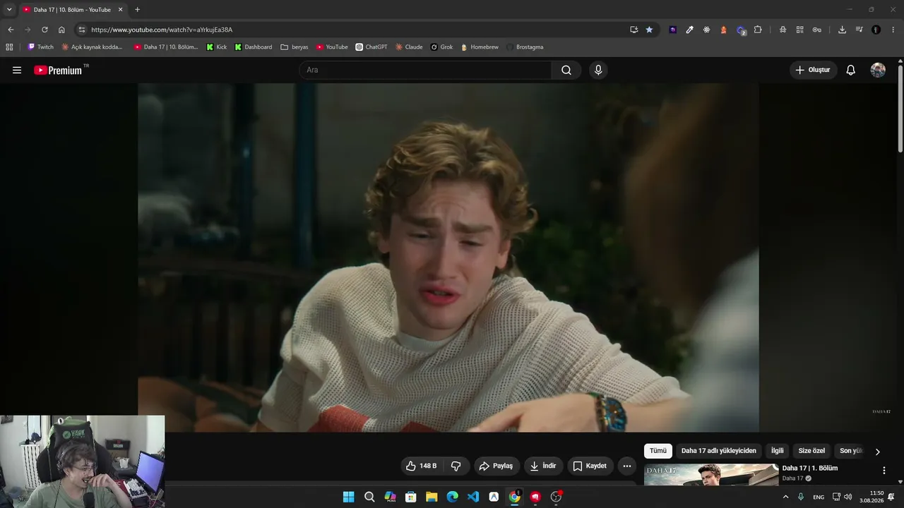Download the video with İndir button
This screenshot has height=508, width=904.
tap(543, 466)
